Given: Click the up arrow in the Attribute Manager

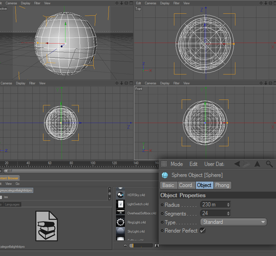Looking at the screenshot, I should pyautogui.click(x=257, y=164).
